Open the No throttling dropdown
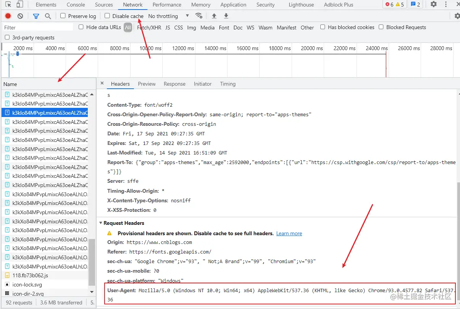This screenshot has width=460, height=309. pos(168,16)
